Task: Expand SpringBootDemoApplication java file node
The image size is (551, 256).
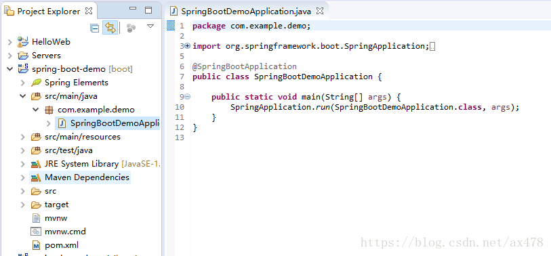Action: (x=49, y=123)
